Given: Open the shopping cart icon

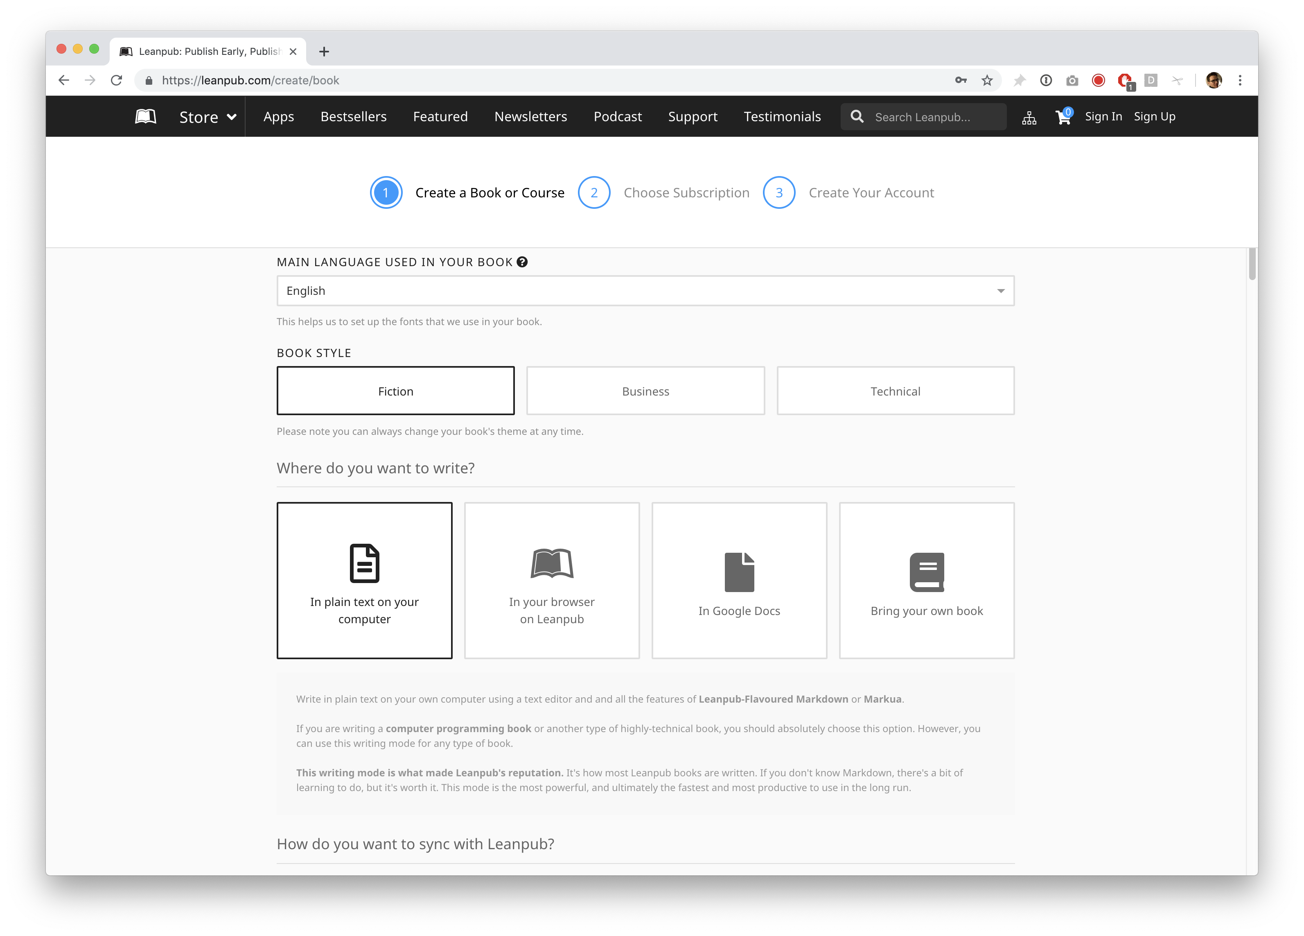Looking at the screenshot, I should [1064, 117].
